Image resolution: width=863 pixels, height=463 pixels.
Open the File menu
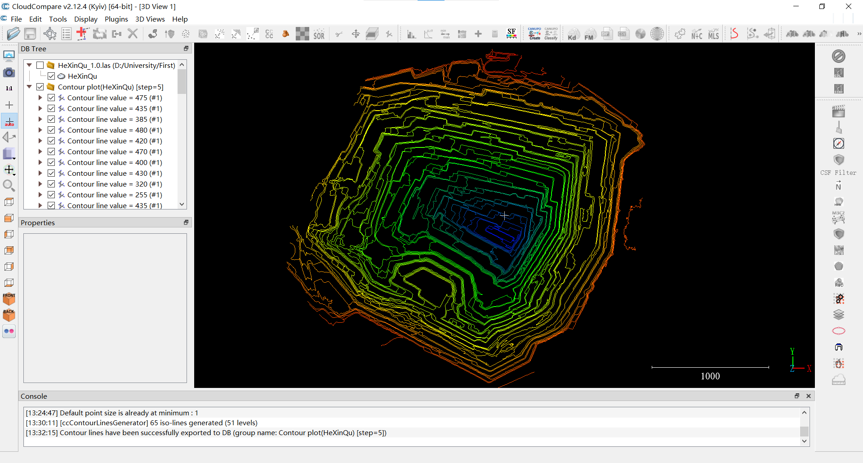pyautogui.click(x=16, y=19)
